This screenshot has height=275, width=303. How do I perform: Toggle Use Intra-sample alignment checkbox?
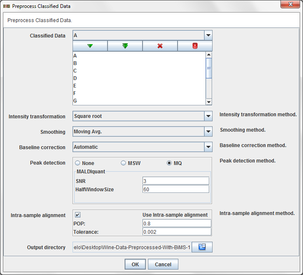pos(78,215)
